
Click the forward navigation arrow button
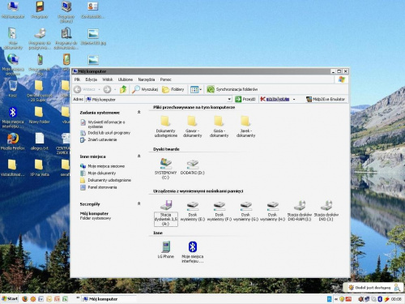tap(107, 89)
